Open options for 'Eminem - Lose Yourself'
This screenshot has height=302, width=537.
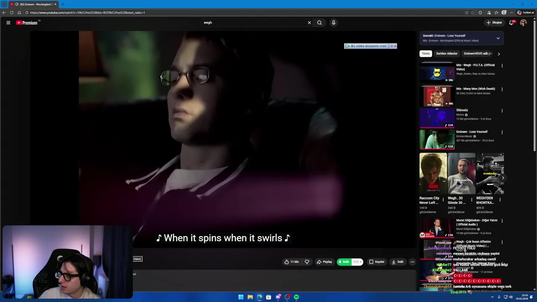click(x=502, y=133)
